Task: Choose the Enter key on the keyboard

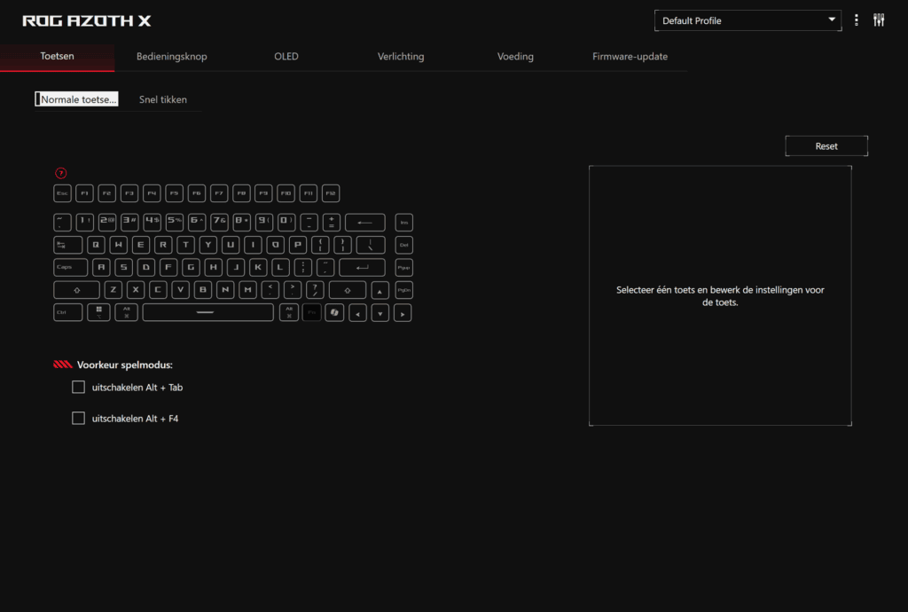Action: (362, 268)
